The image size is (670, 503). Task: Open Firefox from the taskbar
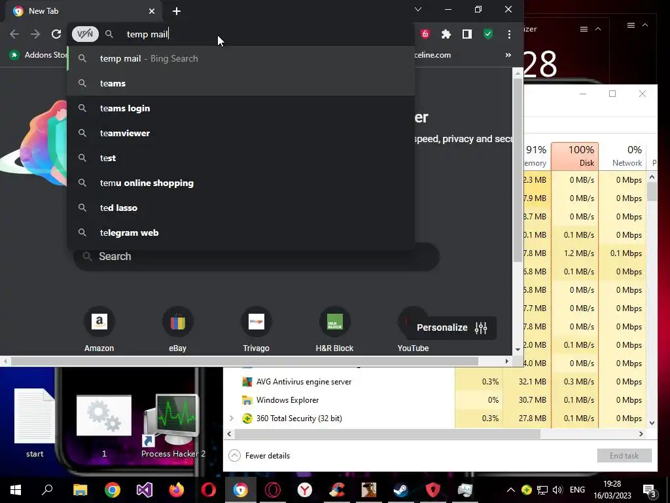[177, 490]
